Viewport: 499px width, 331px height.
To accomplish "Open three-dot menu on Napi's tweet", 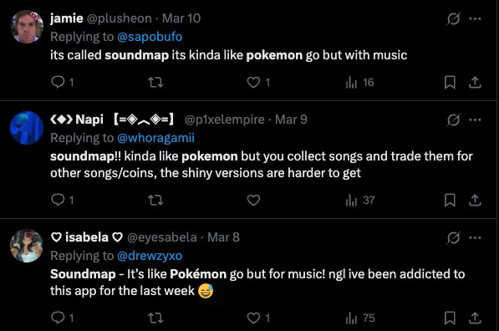I will (x=475, y=120).
